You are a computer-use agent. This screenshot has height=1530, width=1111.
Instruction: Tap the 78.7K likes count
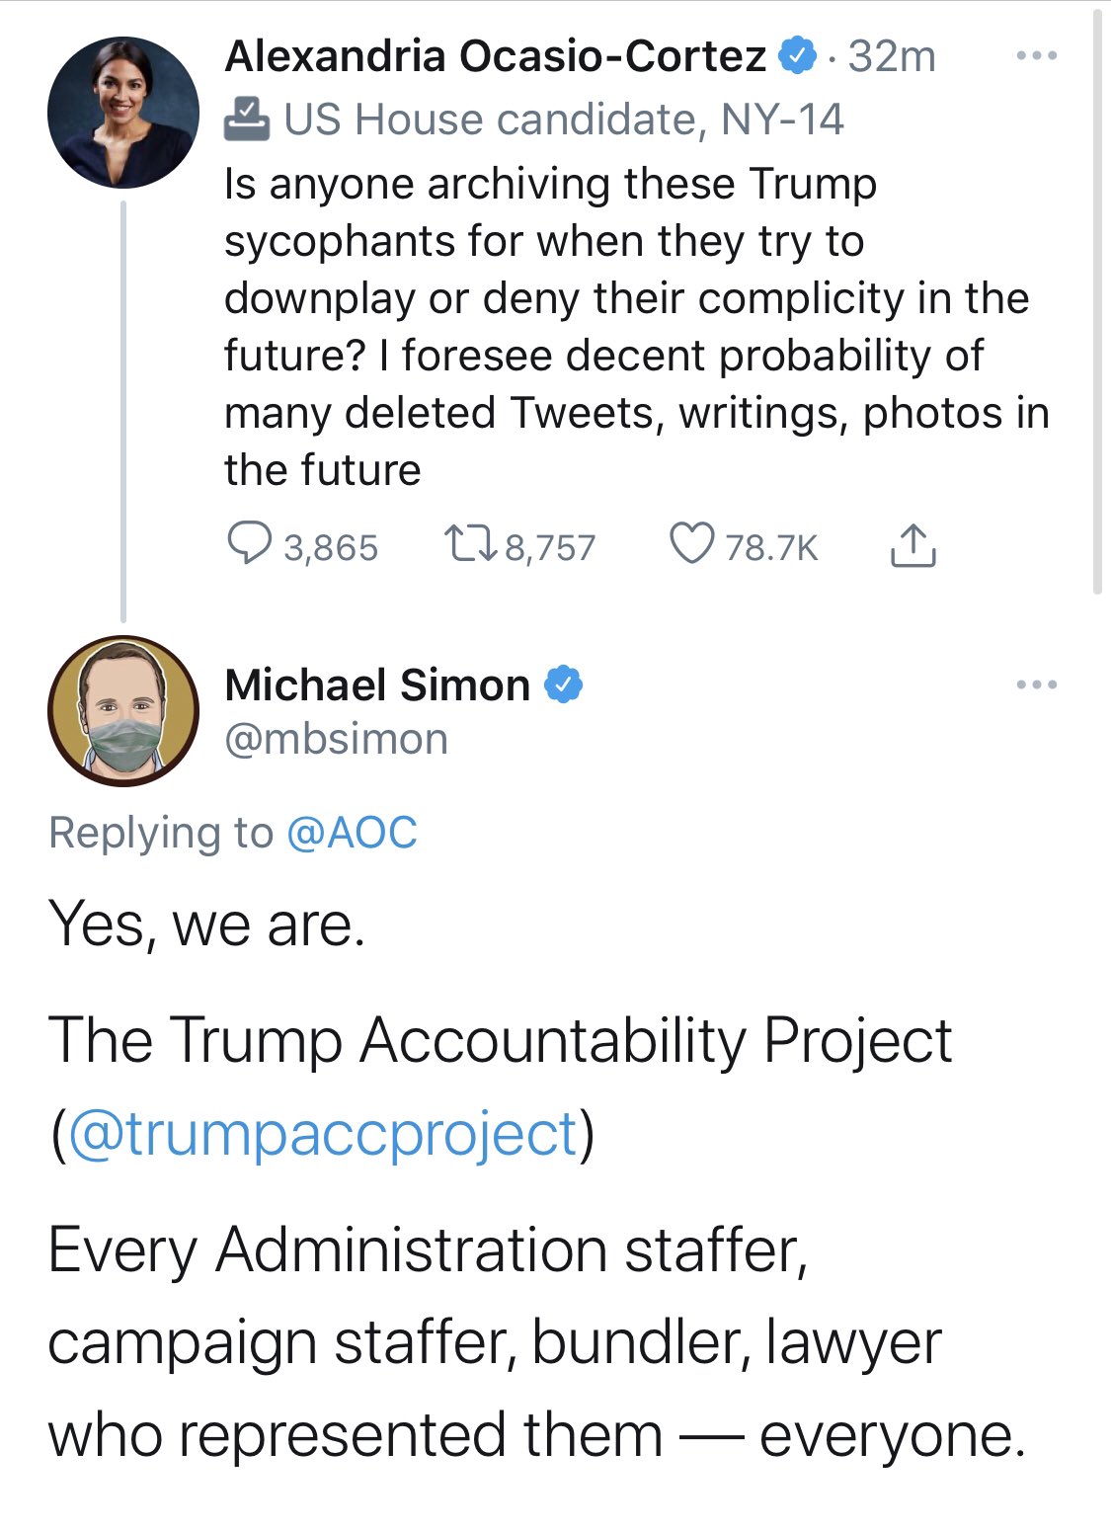(771, 547)
